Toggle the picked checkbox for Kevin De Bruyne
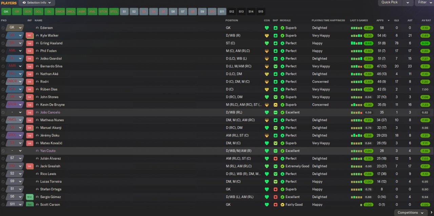 point(3,105)
